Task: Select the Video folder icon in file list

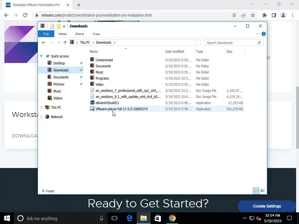Action: point(92,84)
